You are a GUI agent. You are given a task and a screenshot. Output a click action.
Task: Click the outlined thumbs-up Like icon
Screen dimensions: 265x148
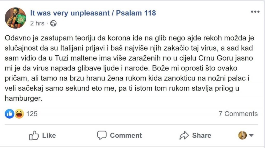click(34, 135)
